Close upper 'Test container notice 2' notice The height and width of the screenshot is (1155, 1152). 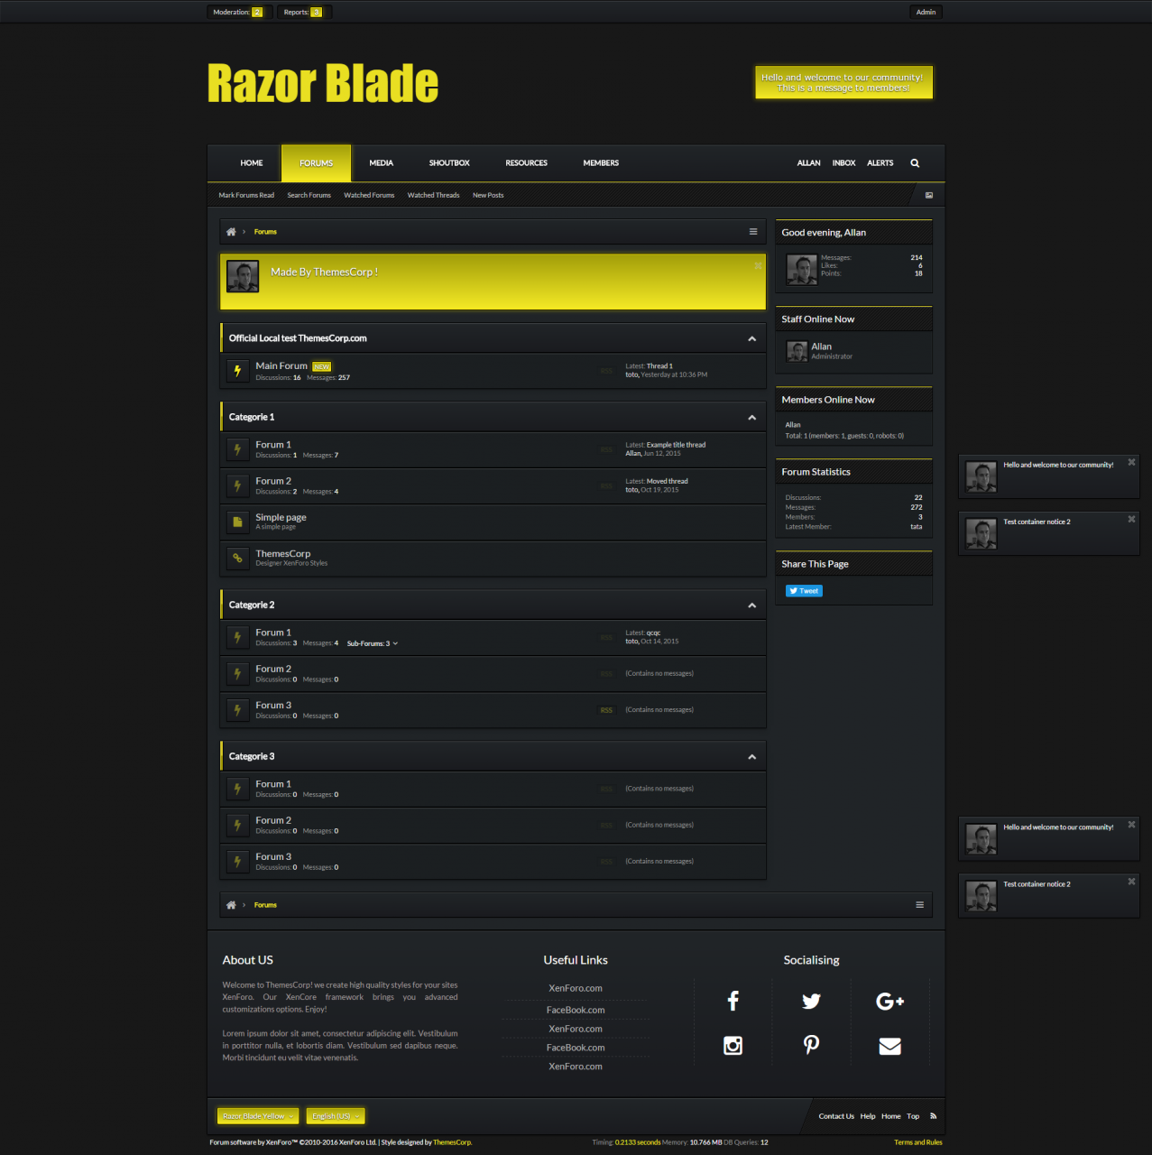[x=1131, y=519]
